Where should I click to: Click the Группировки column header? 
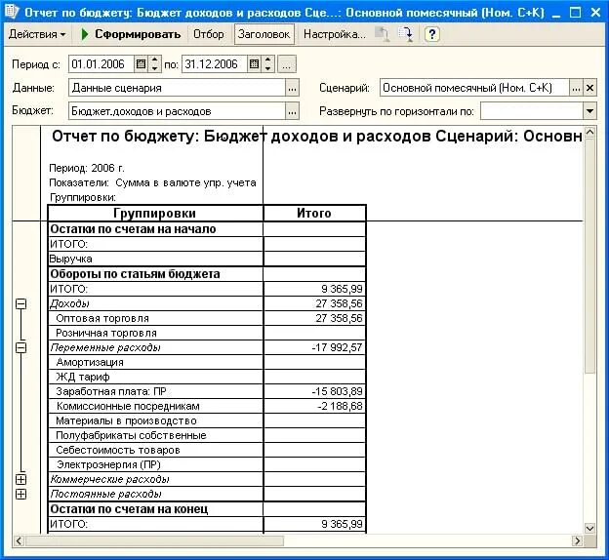point(155,214)
